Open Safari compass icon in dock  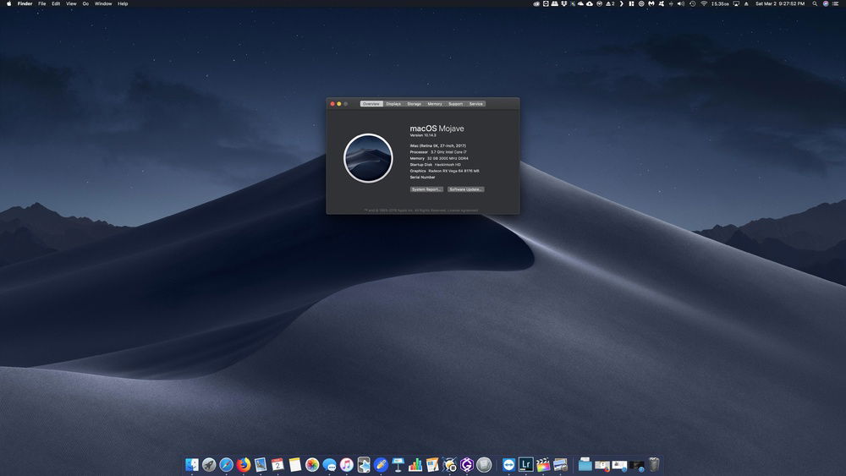[x=226, y=464]
